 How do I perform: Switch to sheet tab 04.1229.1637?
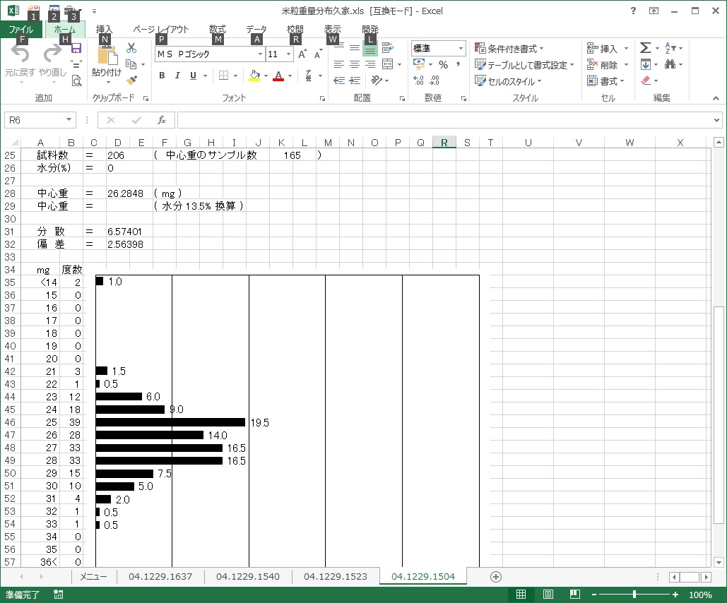click(160, 577)
